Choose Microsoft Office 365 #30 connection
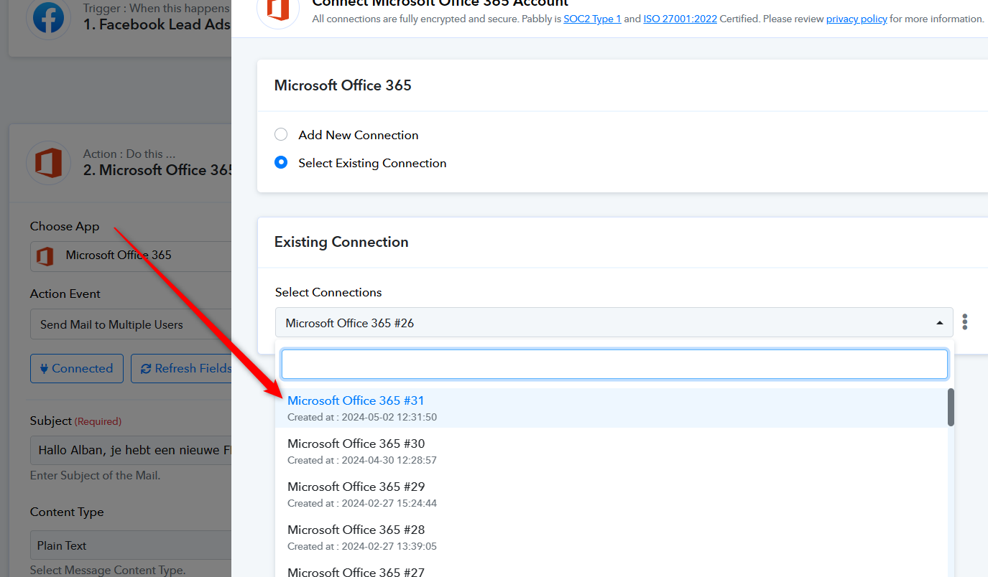The width and height of the screenshot is (988, 577). pos(611,451)
